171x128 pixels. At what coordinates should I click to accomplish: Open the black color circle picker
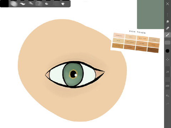[167, 51]
